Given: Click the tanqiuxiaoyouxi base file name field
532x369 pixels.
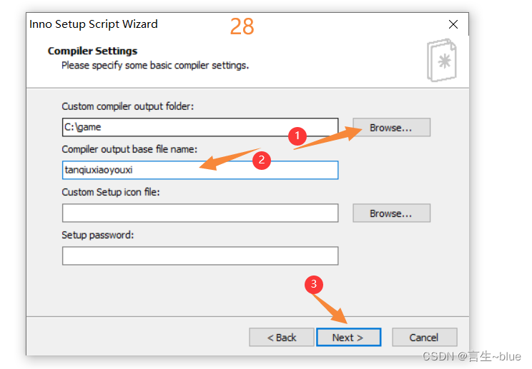Looking at the screenshot, I should pyautogui.click(x=200, y=170).
